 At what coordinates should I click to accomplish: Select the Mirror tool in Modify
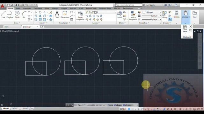pos(40,16)
